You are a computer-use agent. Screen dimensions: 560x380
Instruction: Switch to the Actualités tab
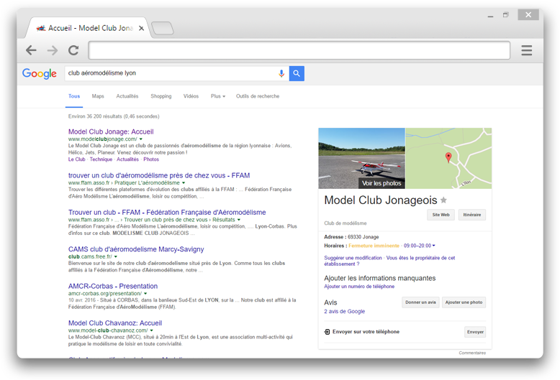(x=127, y=96)
